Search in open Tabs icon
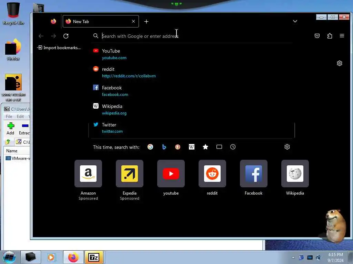 click(x=219, y=147)
